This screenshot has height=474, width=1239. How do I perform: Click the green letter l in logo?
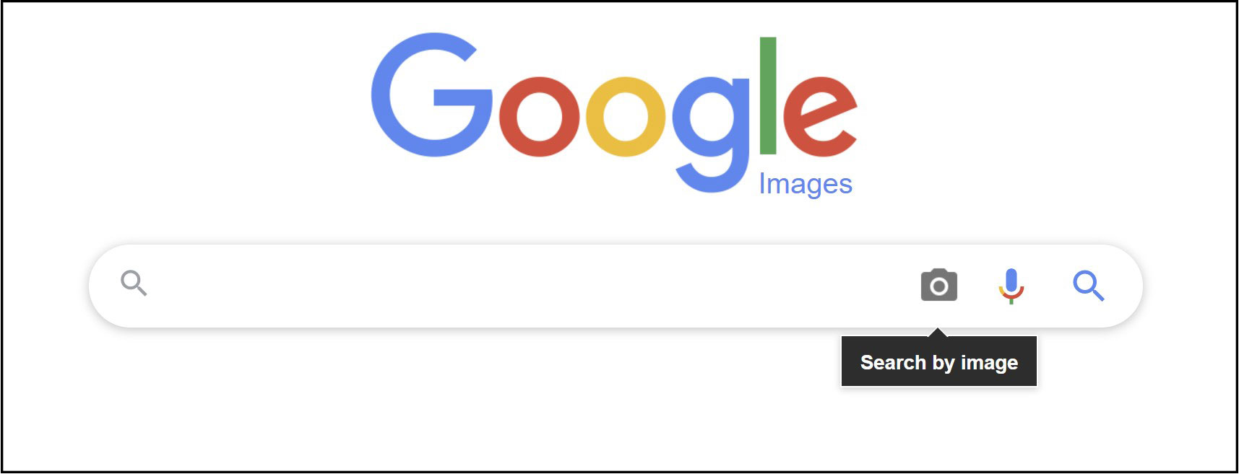pyautogui.click(x=768, y=95)
